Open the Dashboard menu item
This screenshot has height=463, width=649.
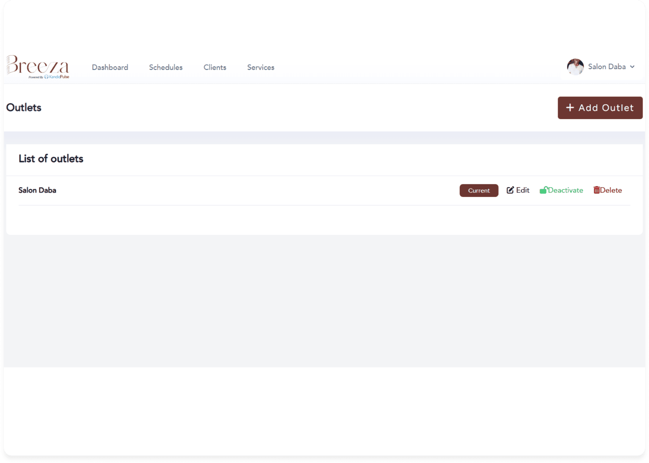tap(110, 67)
